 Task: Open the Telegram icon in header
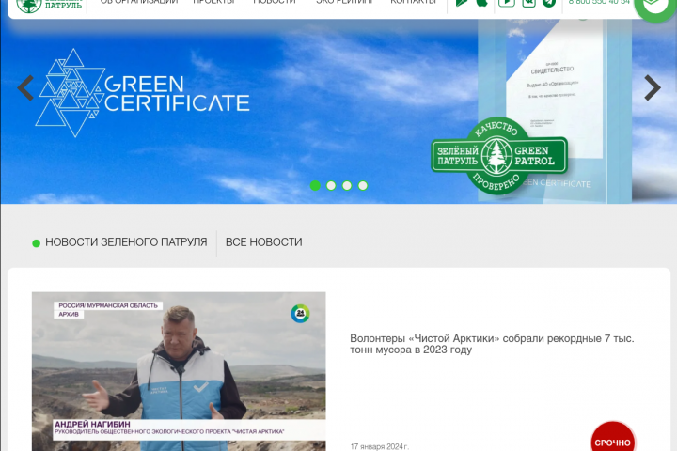(x=549, y=3)
